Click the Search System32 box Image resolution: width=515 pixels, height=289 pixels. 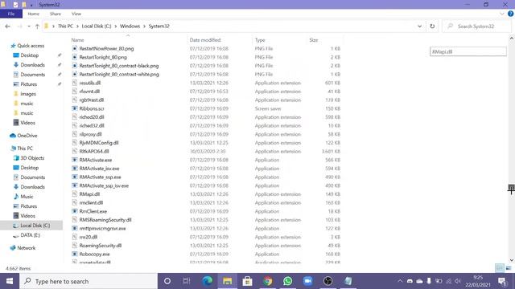(476, 26)
